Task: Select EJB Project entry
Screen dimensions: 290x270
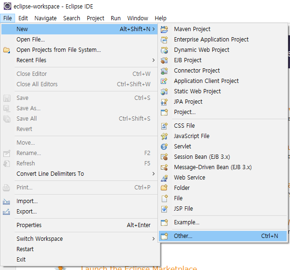Action: [223, 60]
